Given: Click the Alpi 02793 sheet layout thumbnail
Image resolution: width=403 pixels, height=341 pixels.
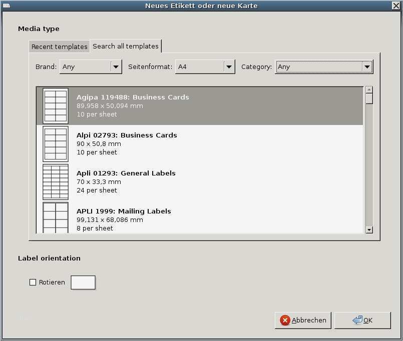Looking at the screenshot, I should point(56,144).
